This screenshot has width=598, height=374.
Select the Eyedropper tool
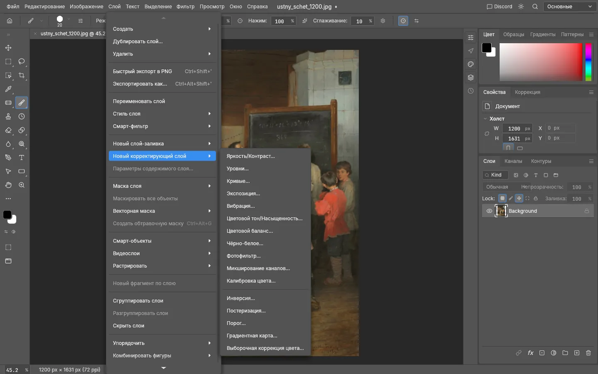click(x=8, y=89)
